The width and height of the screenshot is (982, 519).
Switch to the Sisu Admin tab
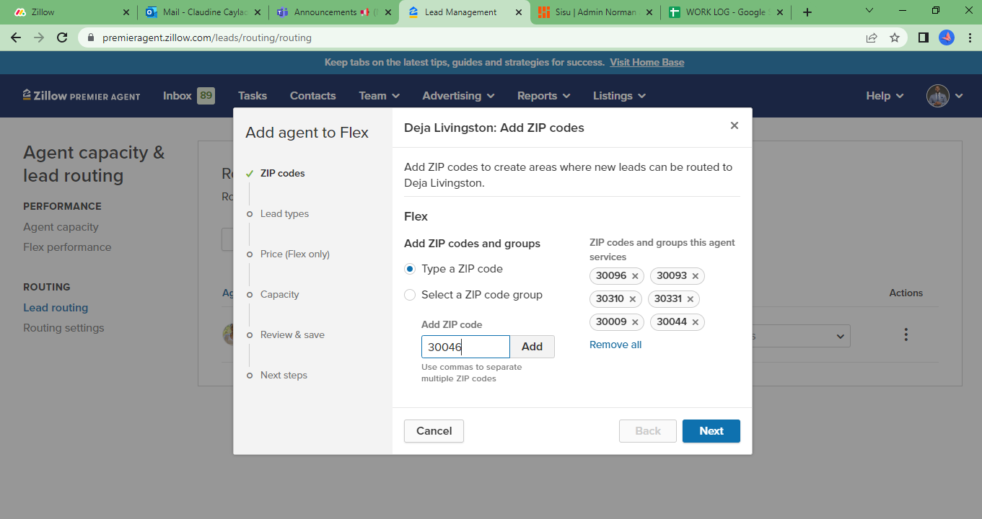595,12
